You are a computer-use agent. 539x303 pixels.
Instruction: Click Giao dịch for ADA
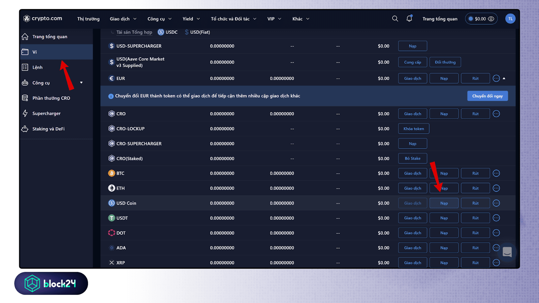click(413, 248)
